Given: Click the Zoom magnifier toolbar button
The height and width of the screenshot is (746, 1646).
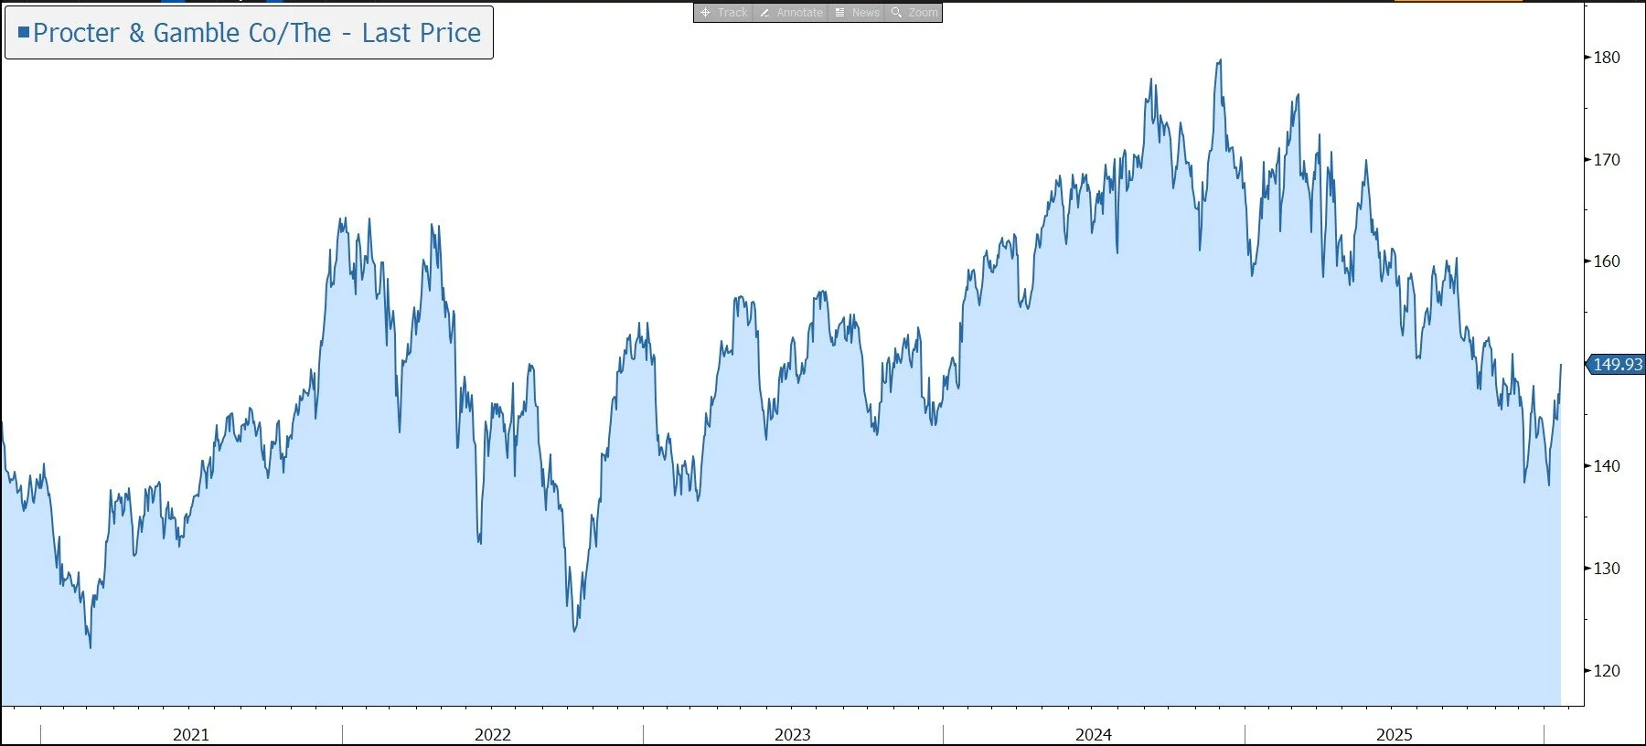Looking at the screenshot, I should pyautogui.click(x=914, y=13).
